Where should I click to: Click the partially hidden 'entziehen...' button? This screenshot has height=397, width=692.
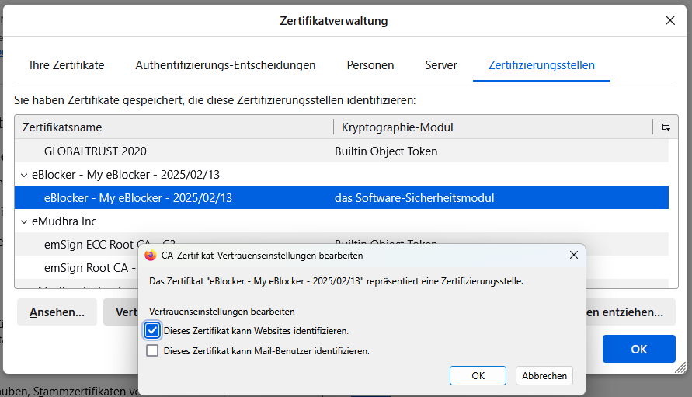tap(631, 312)
